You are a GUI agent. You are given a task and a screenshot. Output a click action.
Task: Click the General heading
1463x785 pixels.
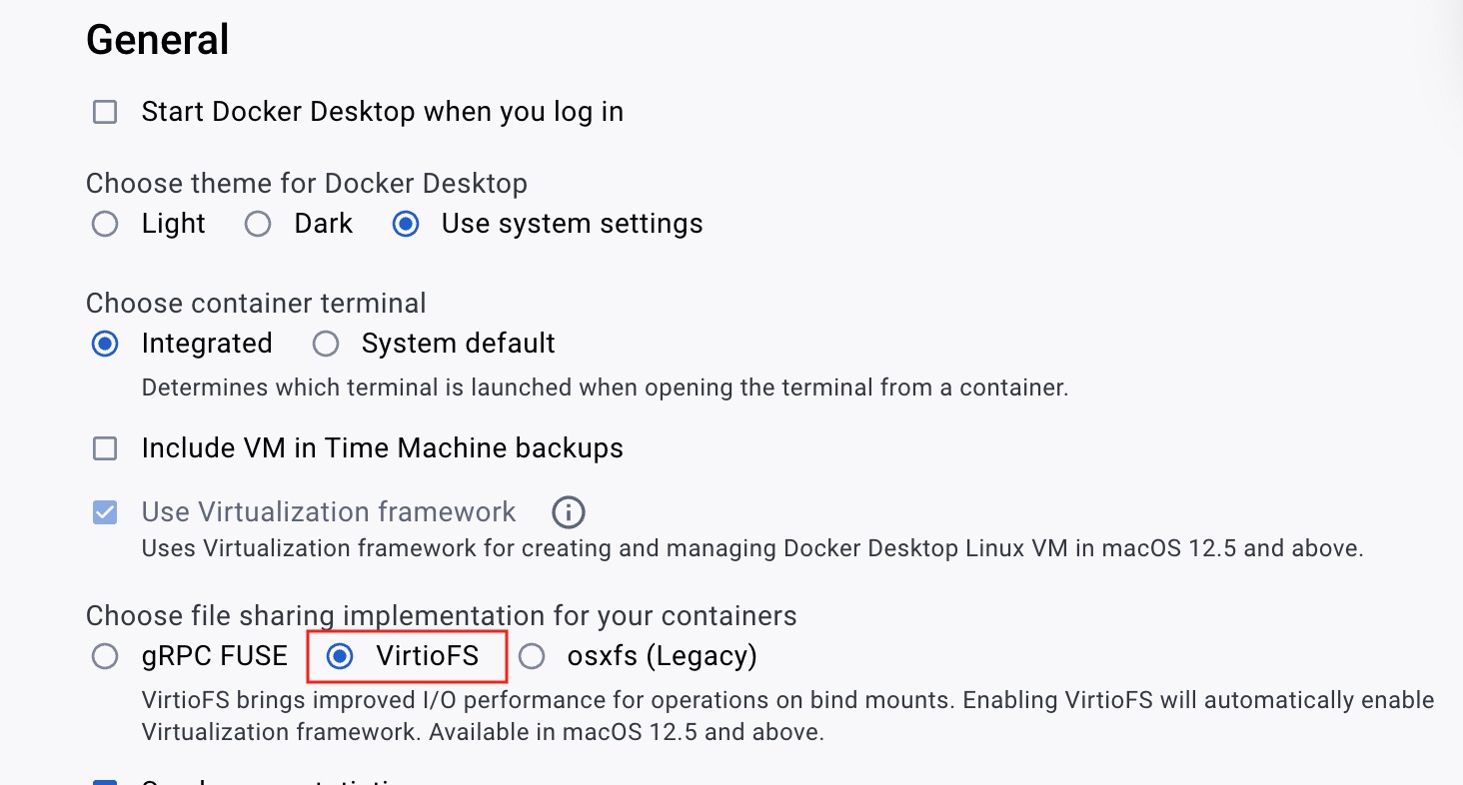click(x=158, y=40)
